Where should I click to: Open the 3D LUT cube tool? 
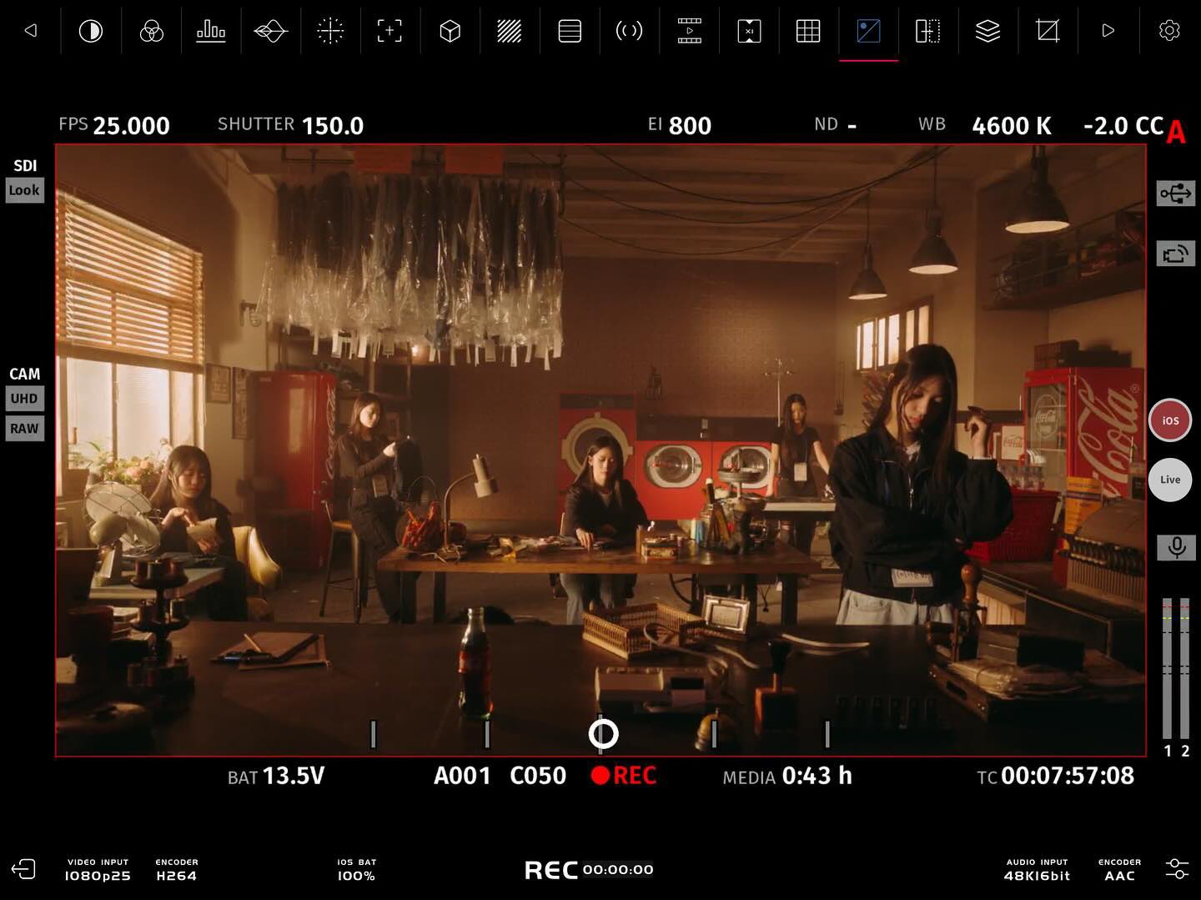pos(450,32)
